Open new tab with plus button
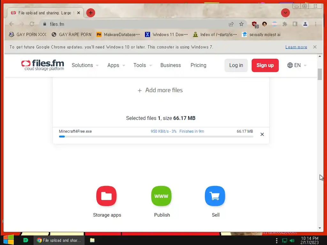This screenshot has height=245, width=327. (90, 13)
